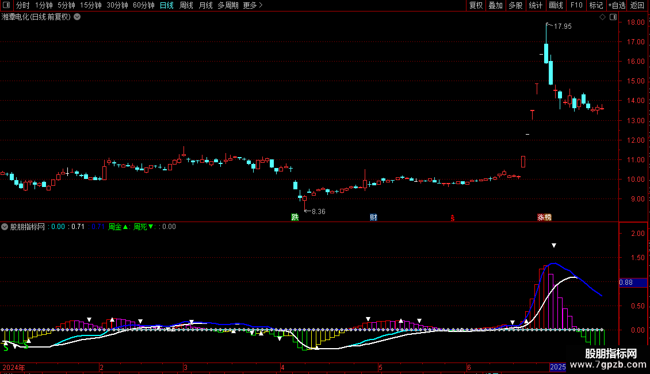The image size is (650, 374).
Task: Open the 股朋指标网 indicator settings dropdown
Action: [x=5, y=227]
